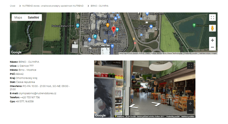Open the WalkInto link on Street View

coord(119,116)
